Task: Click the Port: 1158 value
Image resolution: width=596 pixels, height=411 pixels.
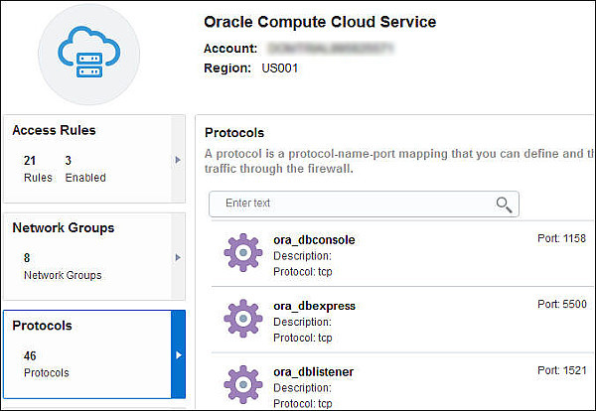Action: [562, 238]
